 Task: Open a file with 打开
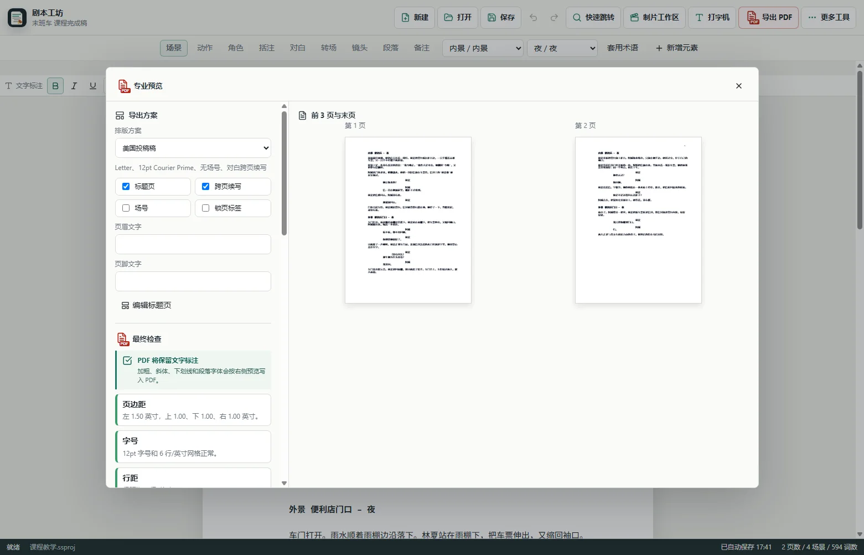[458, 18]
